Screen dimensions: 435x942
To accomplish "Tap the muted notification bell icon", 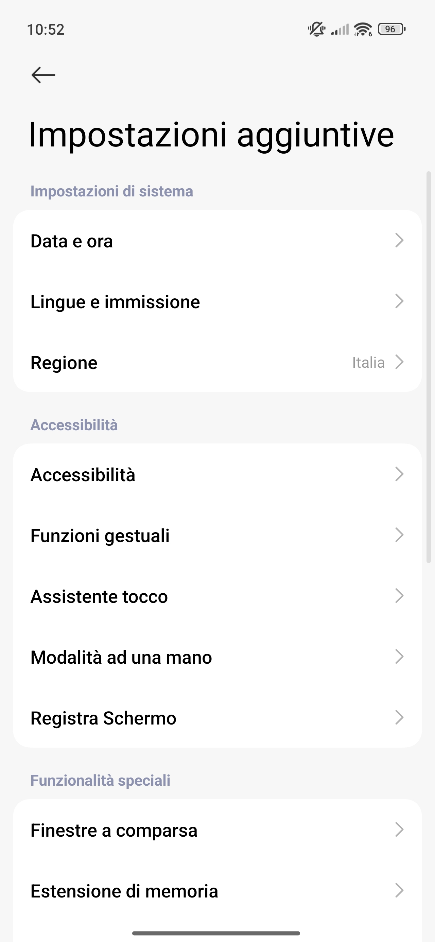I will [x=316, y=29].
